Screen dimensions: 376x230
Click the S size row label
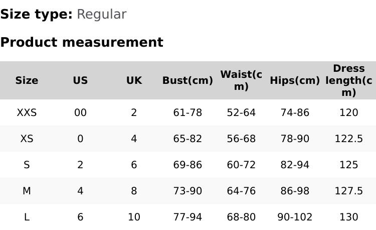[x=27, y=165]
